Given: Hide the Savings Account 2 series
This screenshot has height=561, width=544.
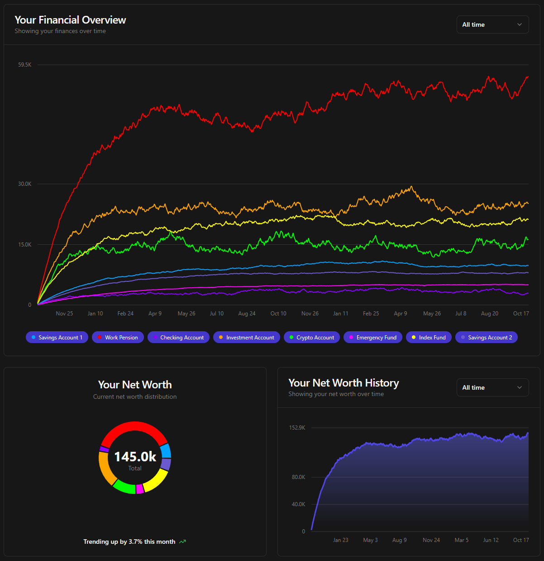Looking at the screenshot, I should point(486,338).
